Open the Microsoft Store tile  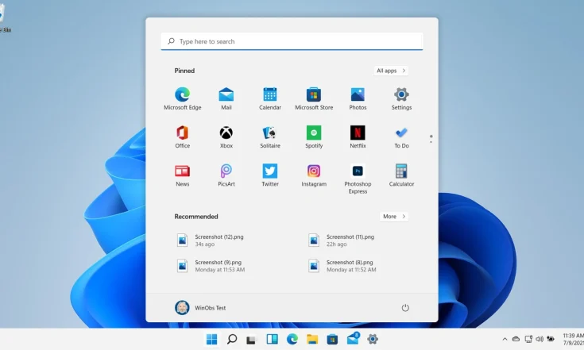(x=314, y=95)
